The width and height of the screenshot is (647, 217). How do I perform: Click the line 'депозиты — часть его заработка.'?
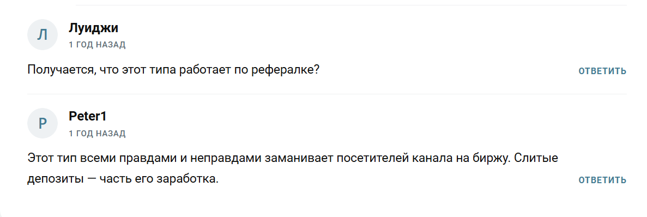pyautogui.click(x=123, y=180)
